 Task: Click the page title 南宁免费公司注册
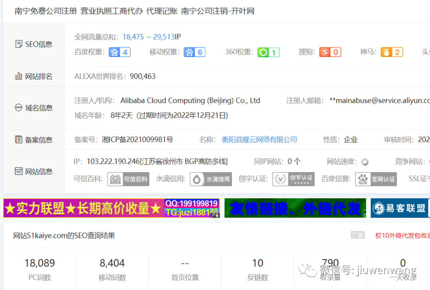coord(46,11)
